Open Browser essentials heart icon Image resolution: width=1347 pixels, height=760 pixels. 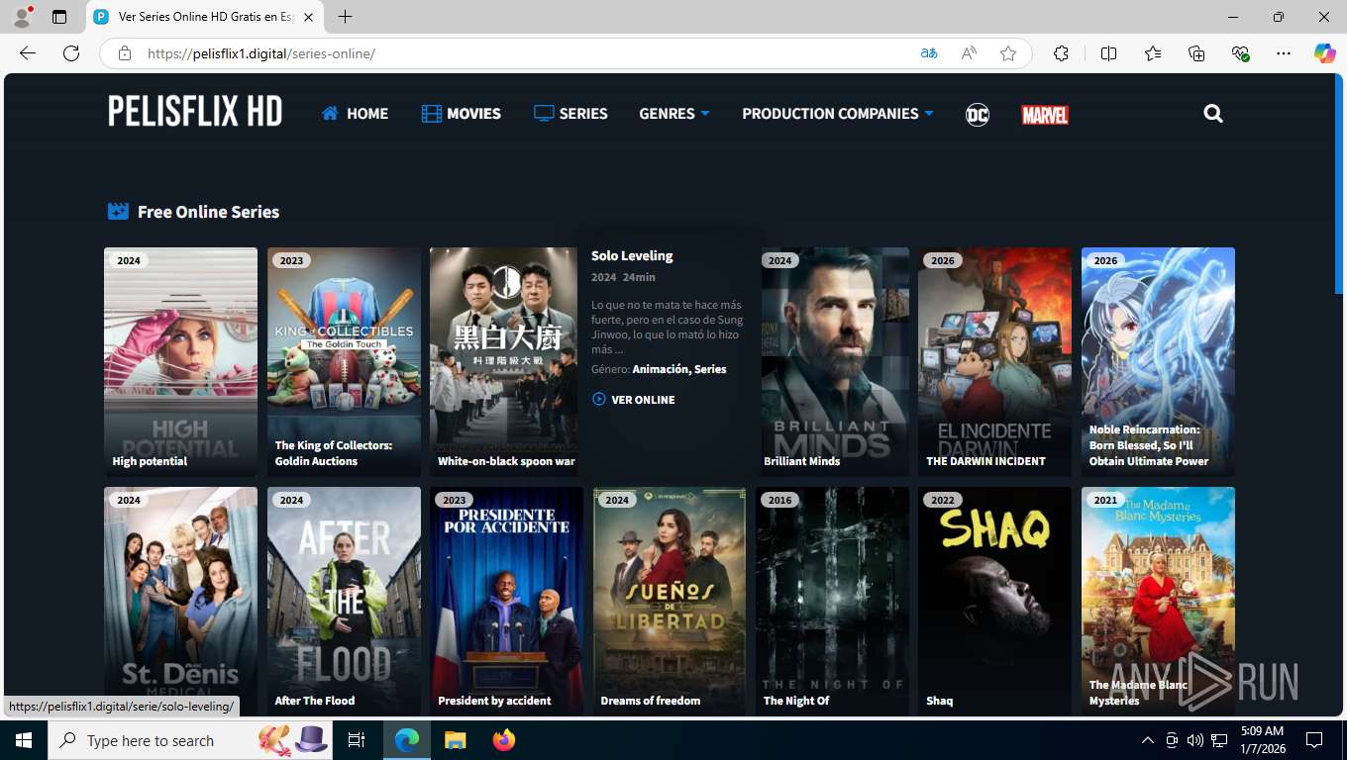pyautogui.click(x=1240, y=53)
